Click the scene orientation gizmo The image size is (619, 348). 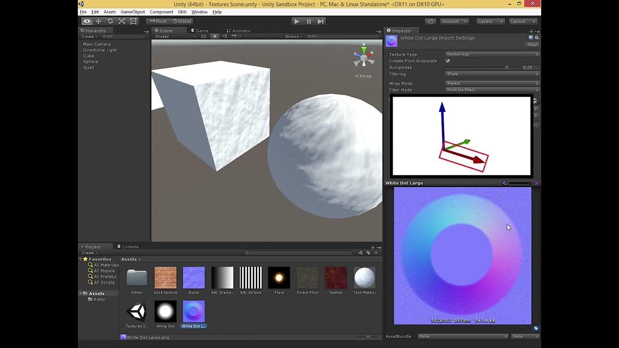363,58
